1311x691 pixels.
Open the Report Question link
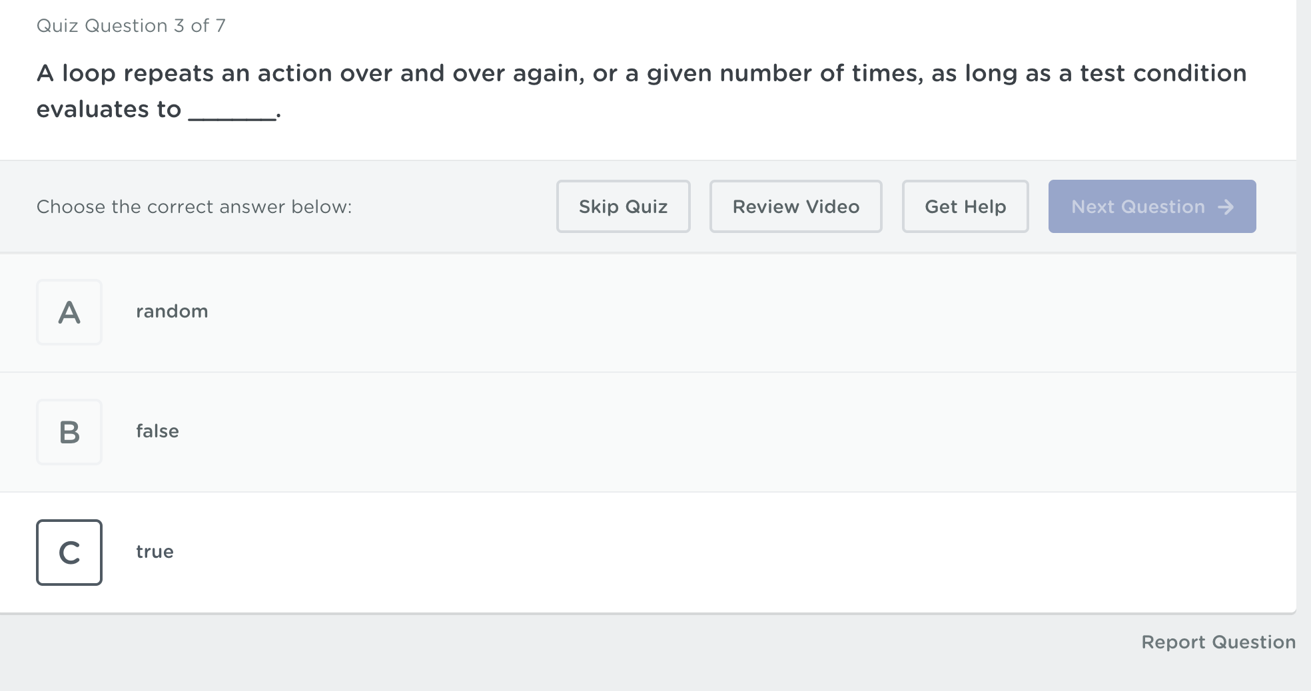pos(1218,642)
